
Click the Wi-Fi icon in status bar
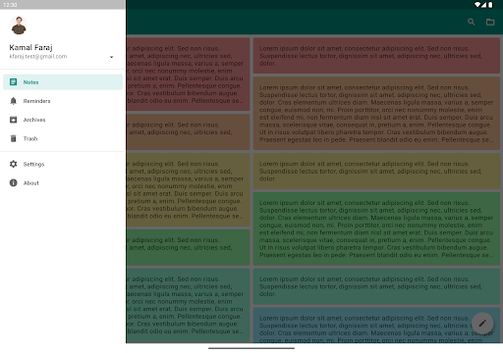(x=477, y=5)
